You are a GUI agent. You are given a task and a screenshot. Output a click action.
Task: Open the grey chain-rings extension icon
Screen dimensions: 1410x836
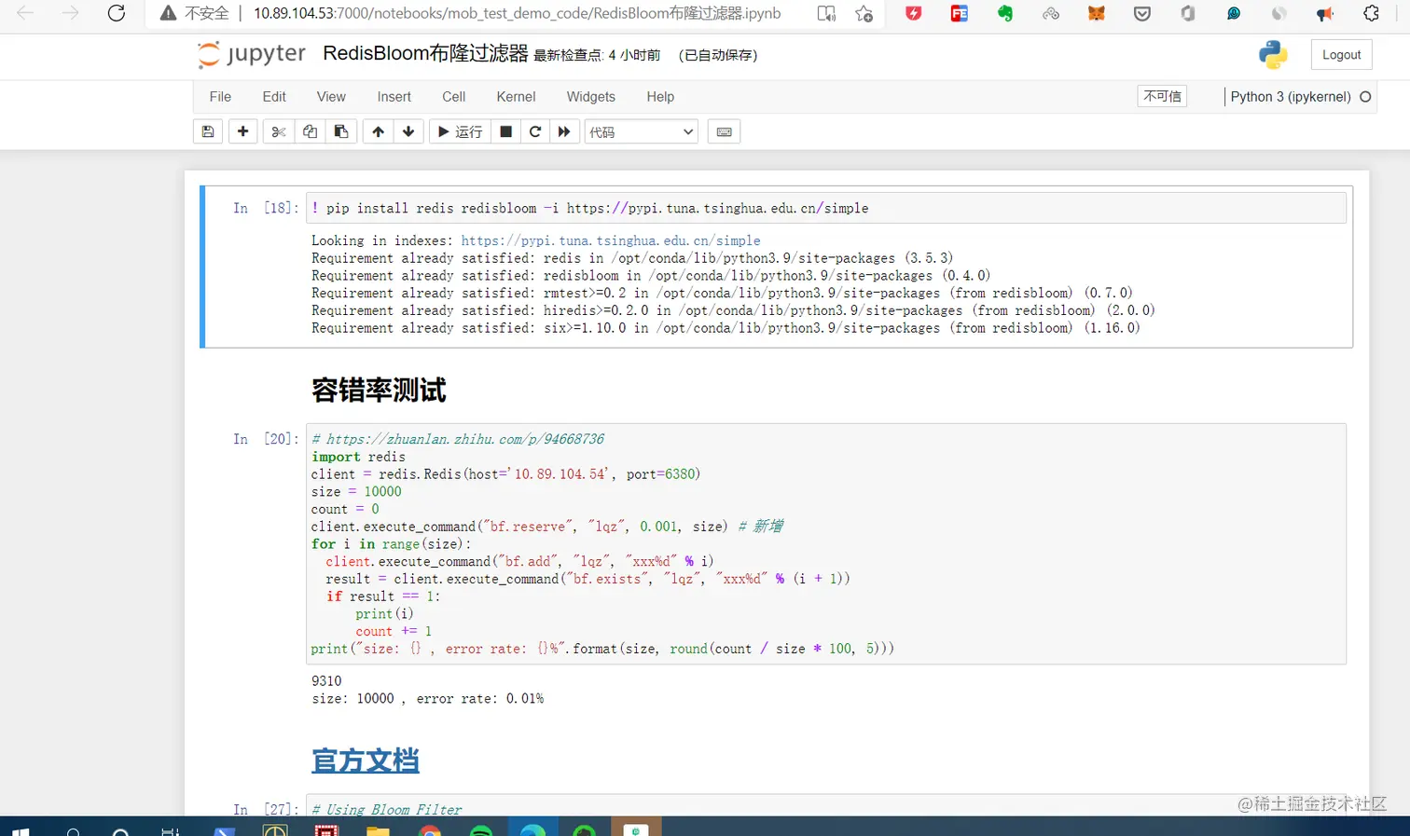pyautogui.click(x=1050, y=13)
